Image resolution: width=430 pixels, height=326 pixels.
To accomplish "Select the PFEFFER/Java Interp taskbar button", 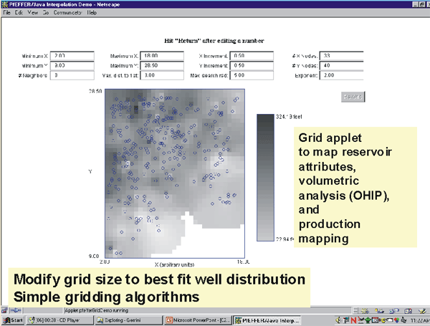I will tap(267, 320).
